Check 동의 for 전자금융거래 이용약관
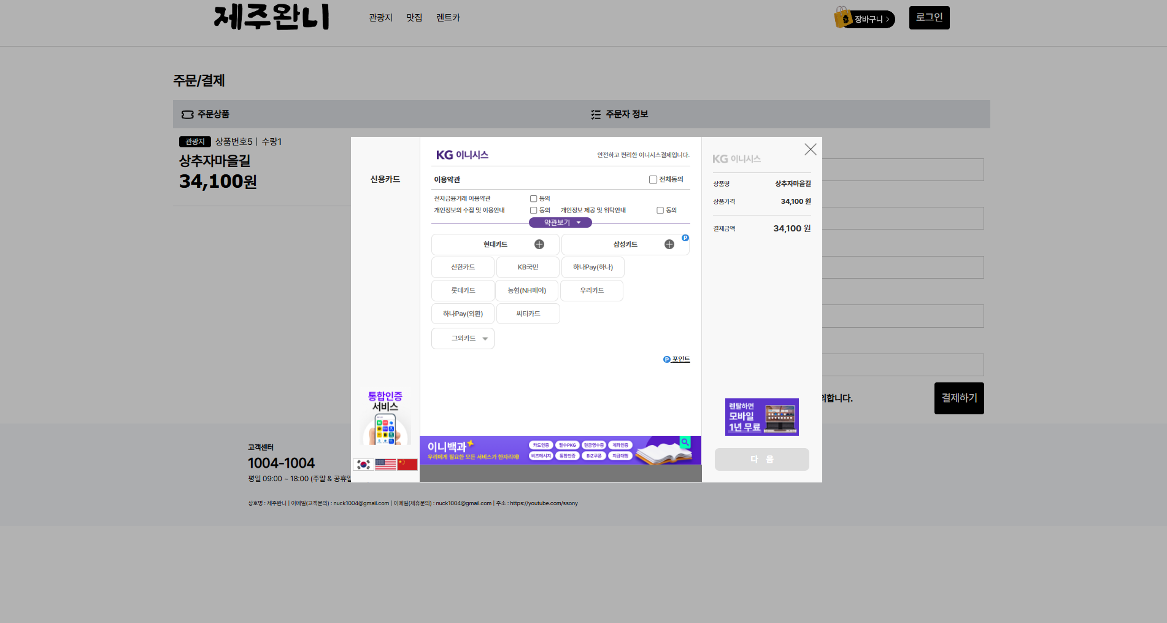 point(533,198)
